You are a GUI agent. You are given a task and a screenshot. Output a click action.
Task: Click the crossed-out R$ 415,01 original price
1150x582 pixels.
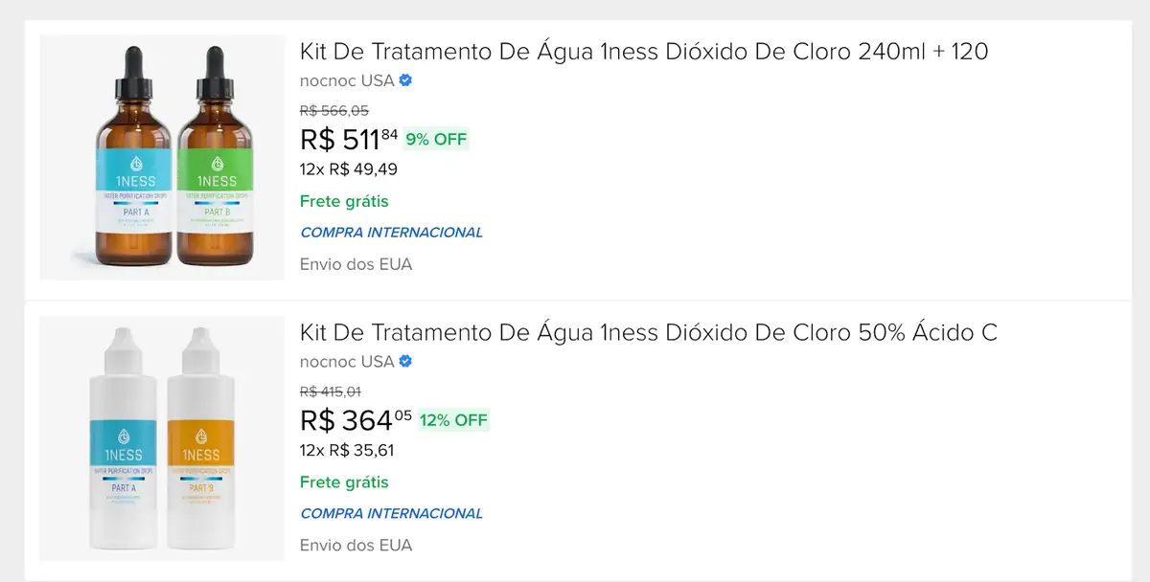[330, 392]
